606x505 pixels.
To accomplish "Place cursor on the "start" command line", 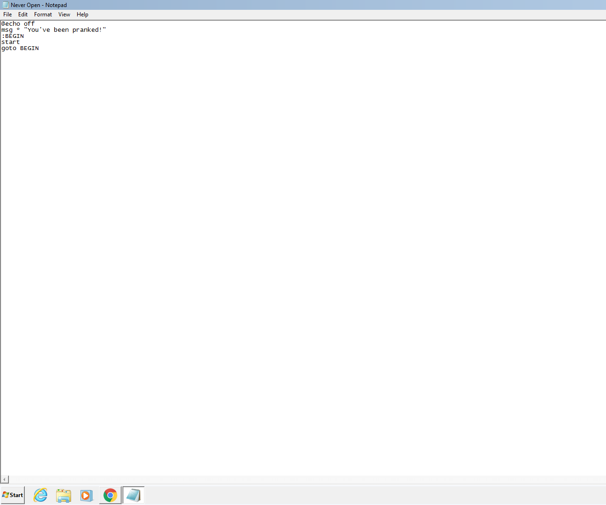I will coord(10,42).
